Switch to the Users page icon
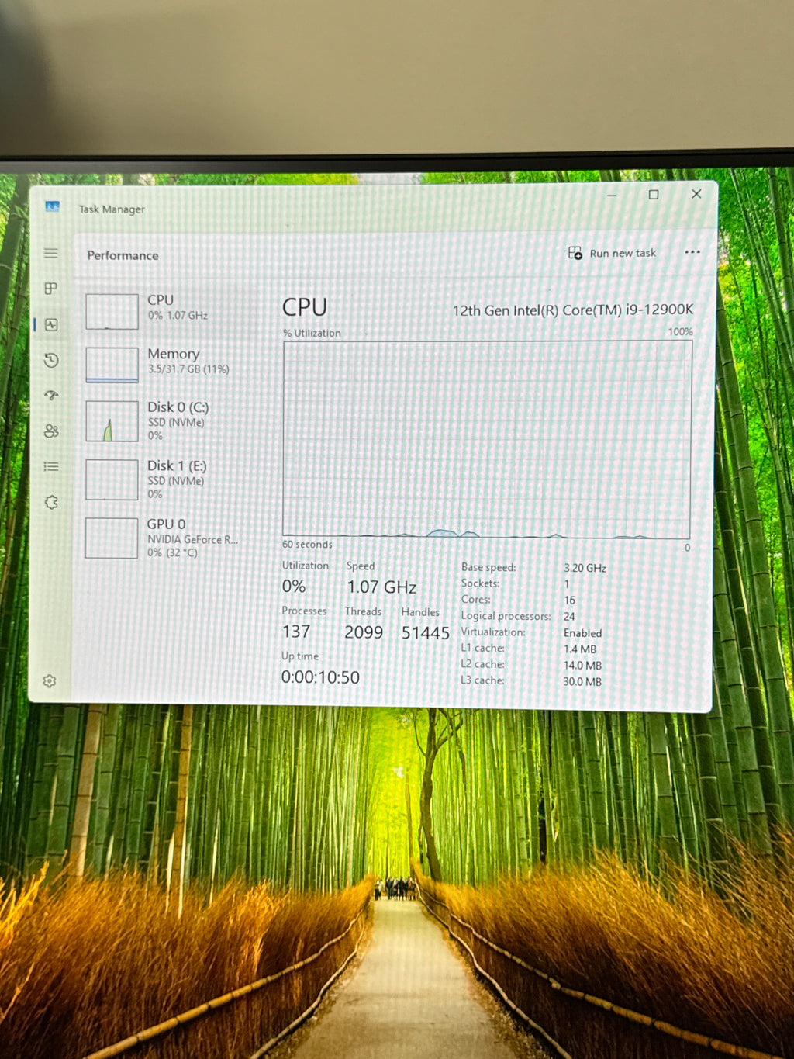The width and height of the screenshot is (794, 1059). point(51,431)
